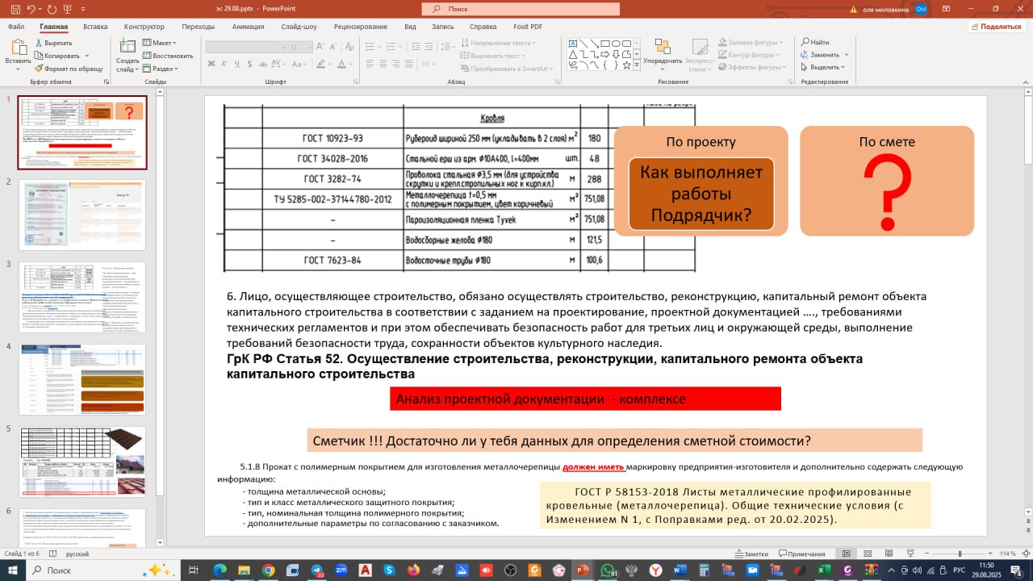The image size is (1033, 581).
Task: Click the Поделиться share button
Action: pos(996,27)
